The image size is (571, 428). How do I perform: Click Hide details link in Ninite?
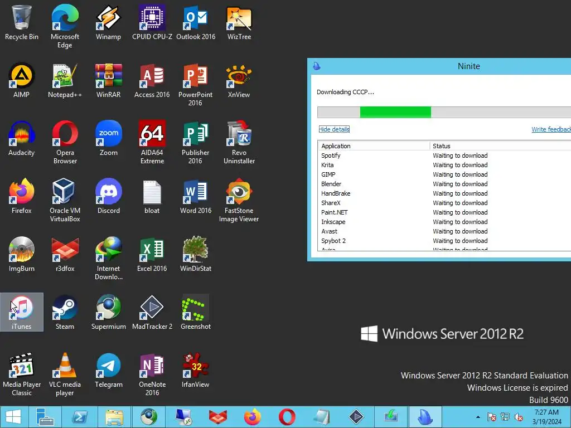334,129
